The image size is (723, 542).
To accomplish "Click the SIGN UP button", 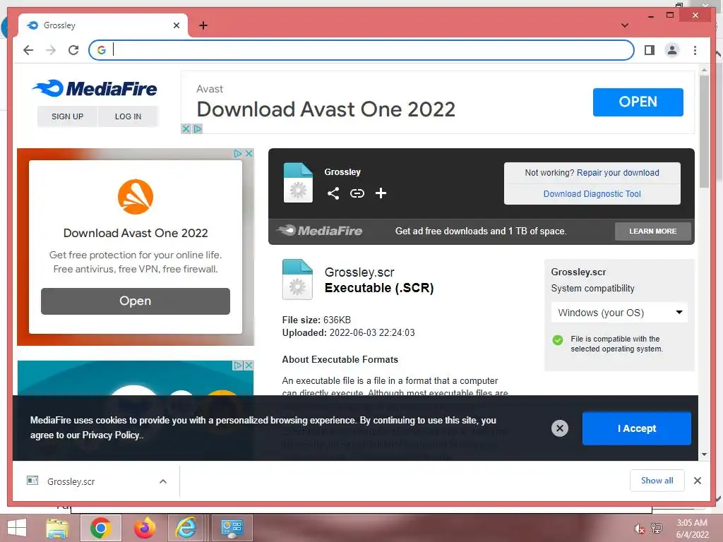I will click(x=67, y=116).
